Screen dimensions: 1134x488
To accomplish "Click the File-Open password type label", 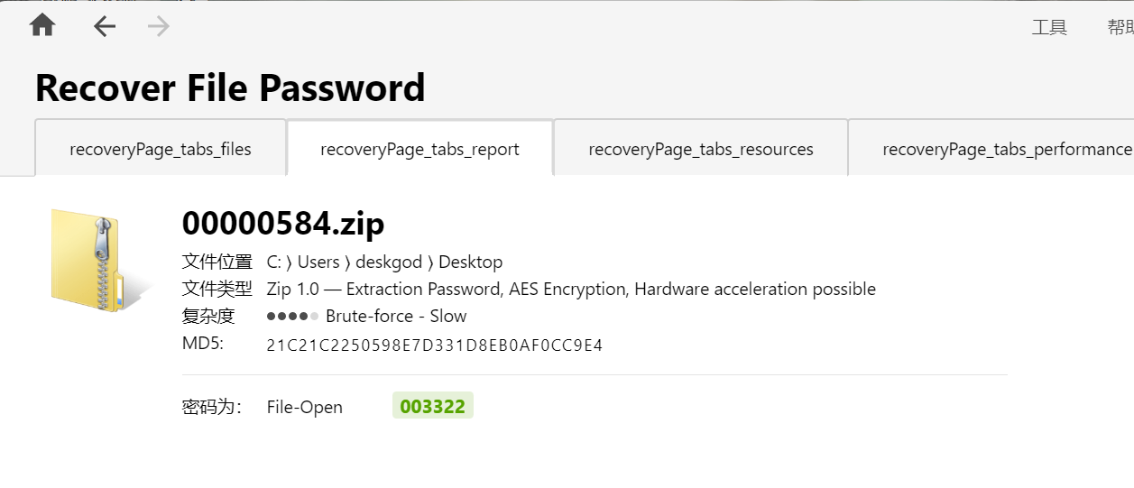I will pos(305,407).
